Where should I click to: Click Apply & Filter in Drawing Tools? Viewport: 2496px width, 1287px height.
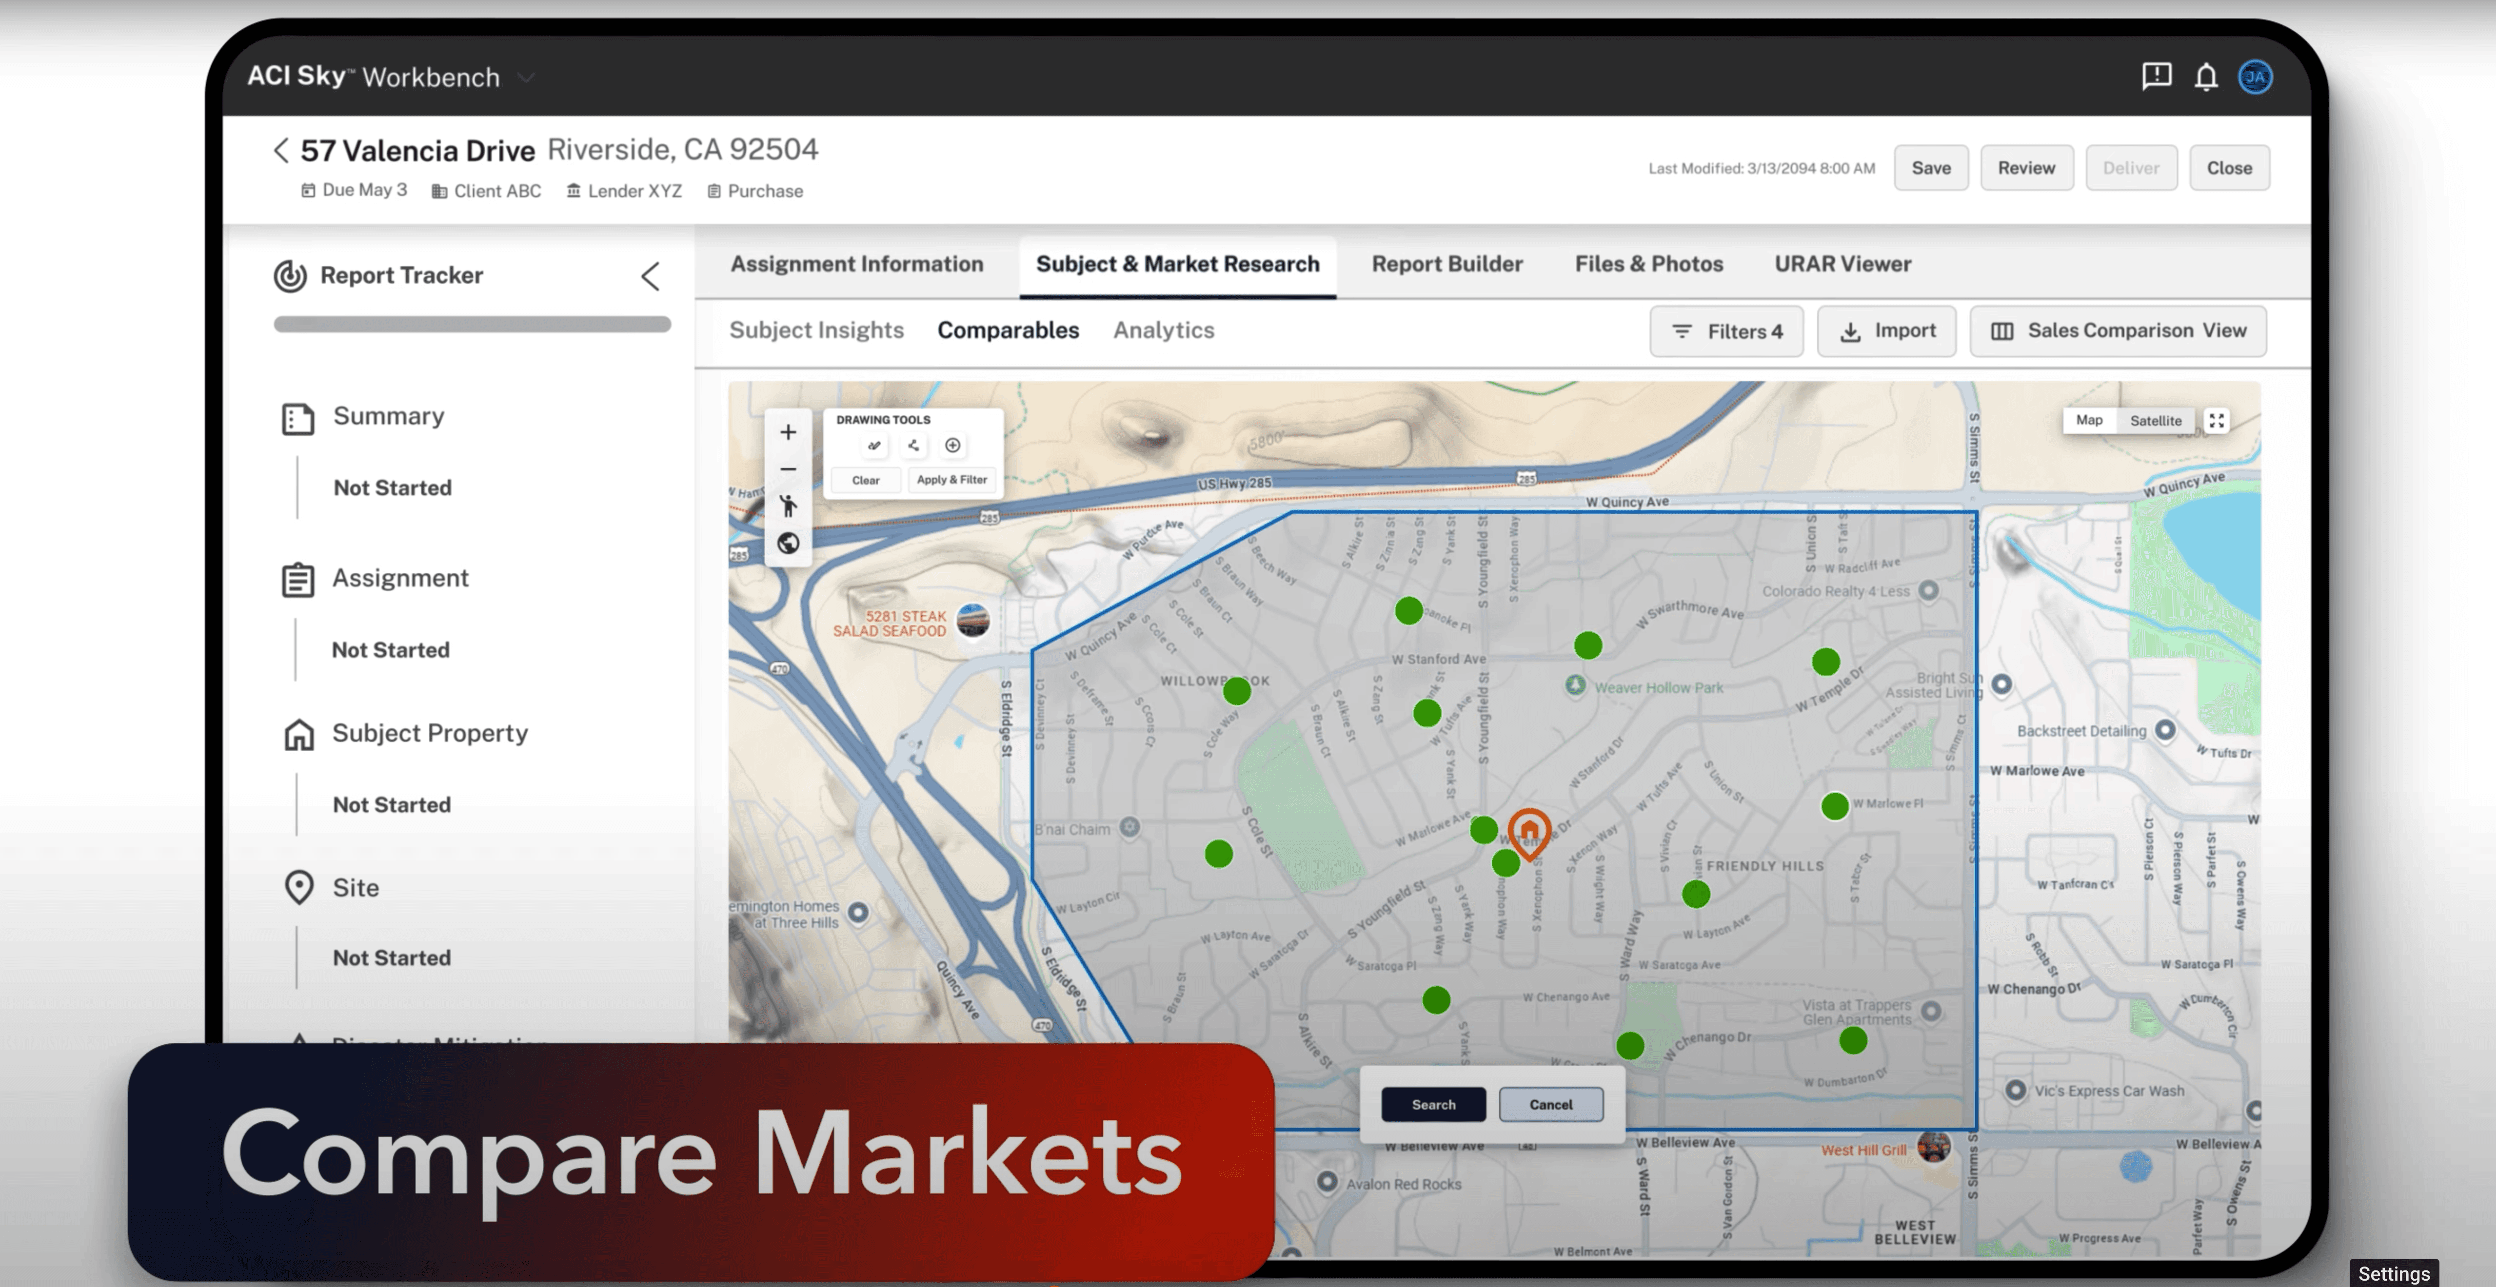[x=951, y=480]
